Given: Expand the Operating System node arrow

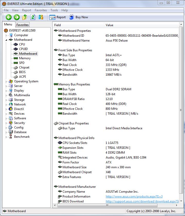Looking at the screenshot, I should 6,82.
